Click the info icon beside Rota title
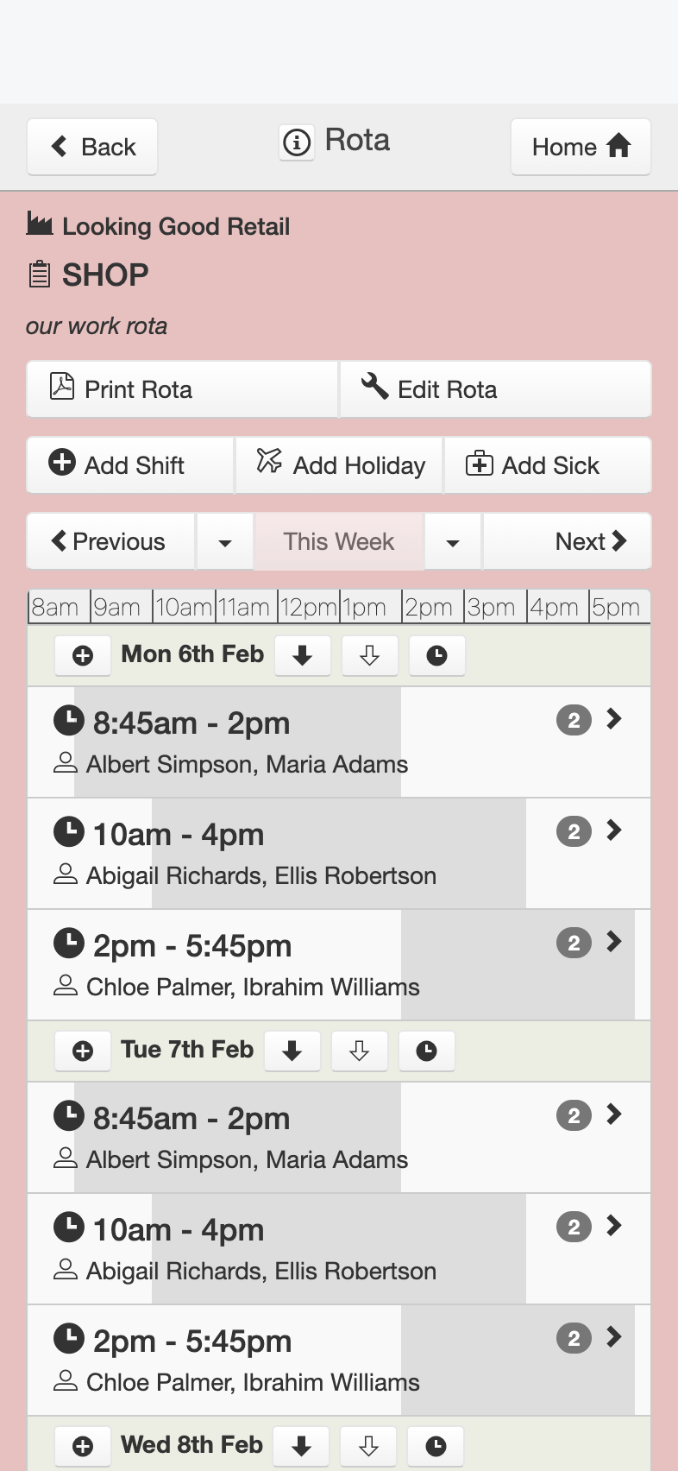678x1471 pixels. click(297, 142)
